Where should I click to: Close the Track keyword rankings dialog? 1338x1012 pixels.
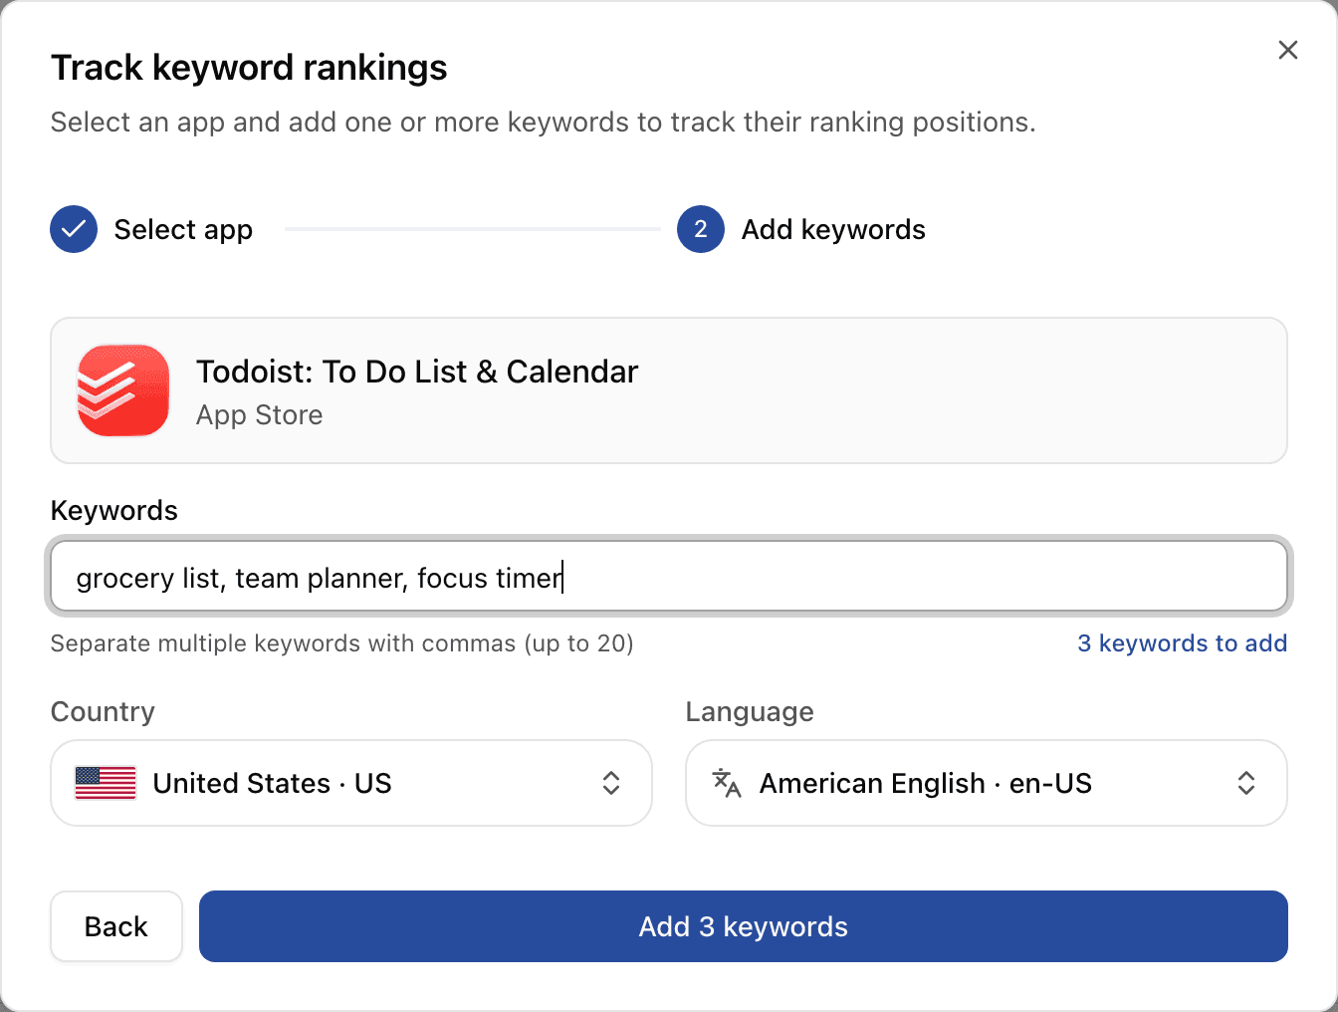(1287, 50)
